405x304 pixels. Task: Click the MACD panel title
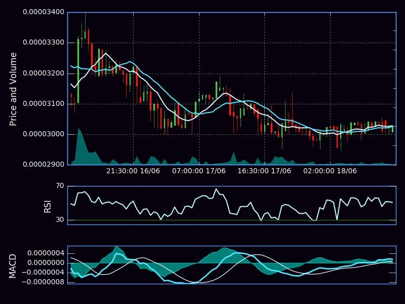(12, 266)
